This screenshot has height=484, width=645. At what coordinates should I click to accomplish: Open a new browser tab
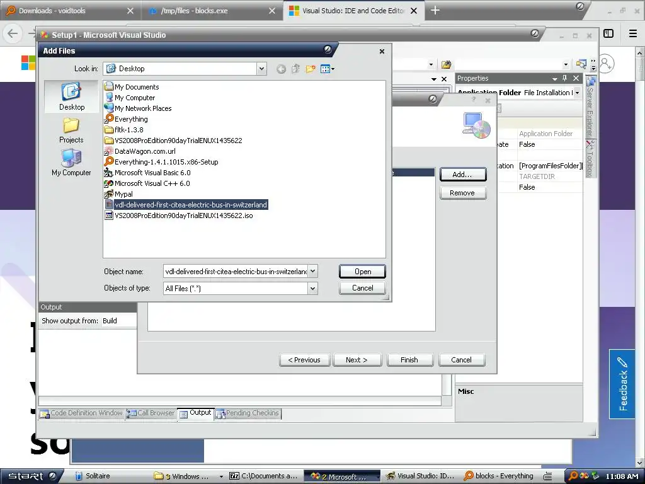tap(435, 11)
